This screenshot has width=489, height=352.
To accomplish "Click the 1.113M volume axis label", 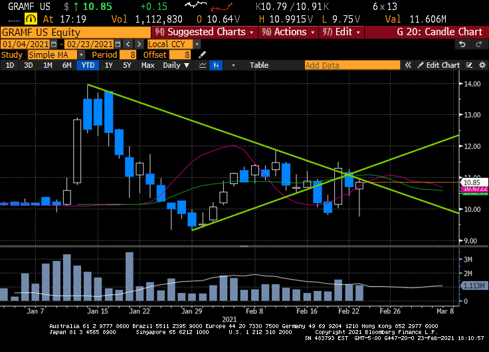I will pyautogui.click(x=474, y=286).
